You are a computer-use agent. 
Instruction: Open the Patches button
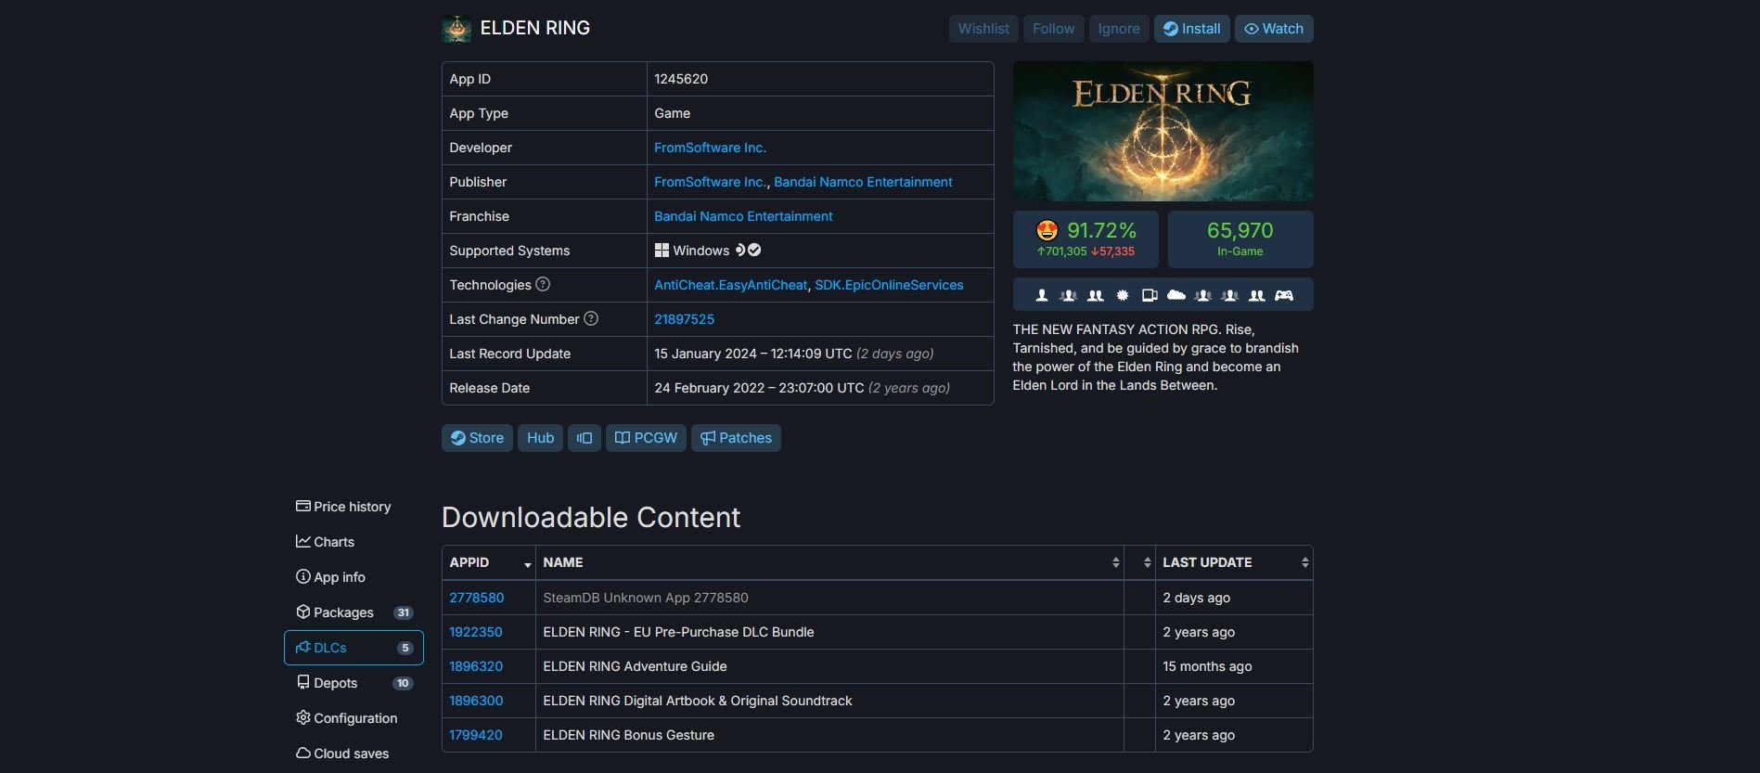click(736, 438)
